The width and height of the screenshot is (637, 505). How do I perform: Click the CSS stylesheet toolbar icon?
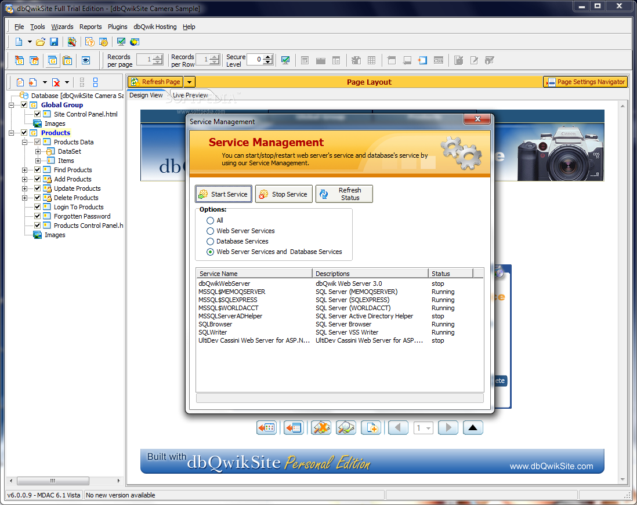[439, 60]
